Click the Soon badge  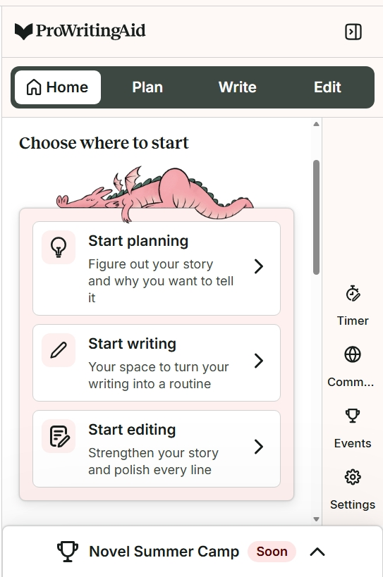click(272, 552)
